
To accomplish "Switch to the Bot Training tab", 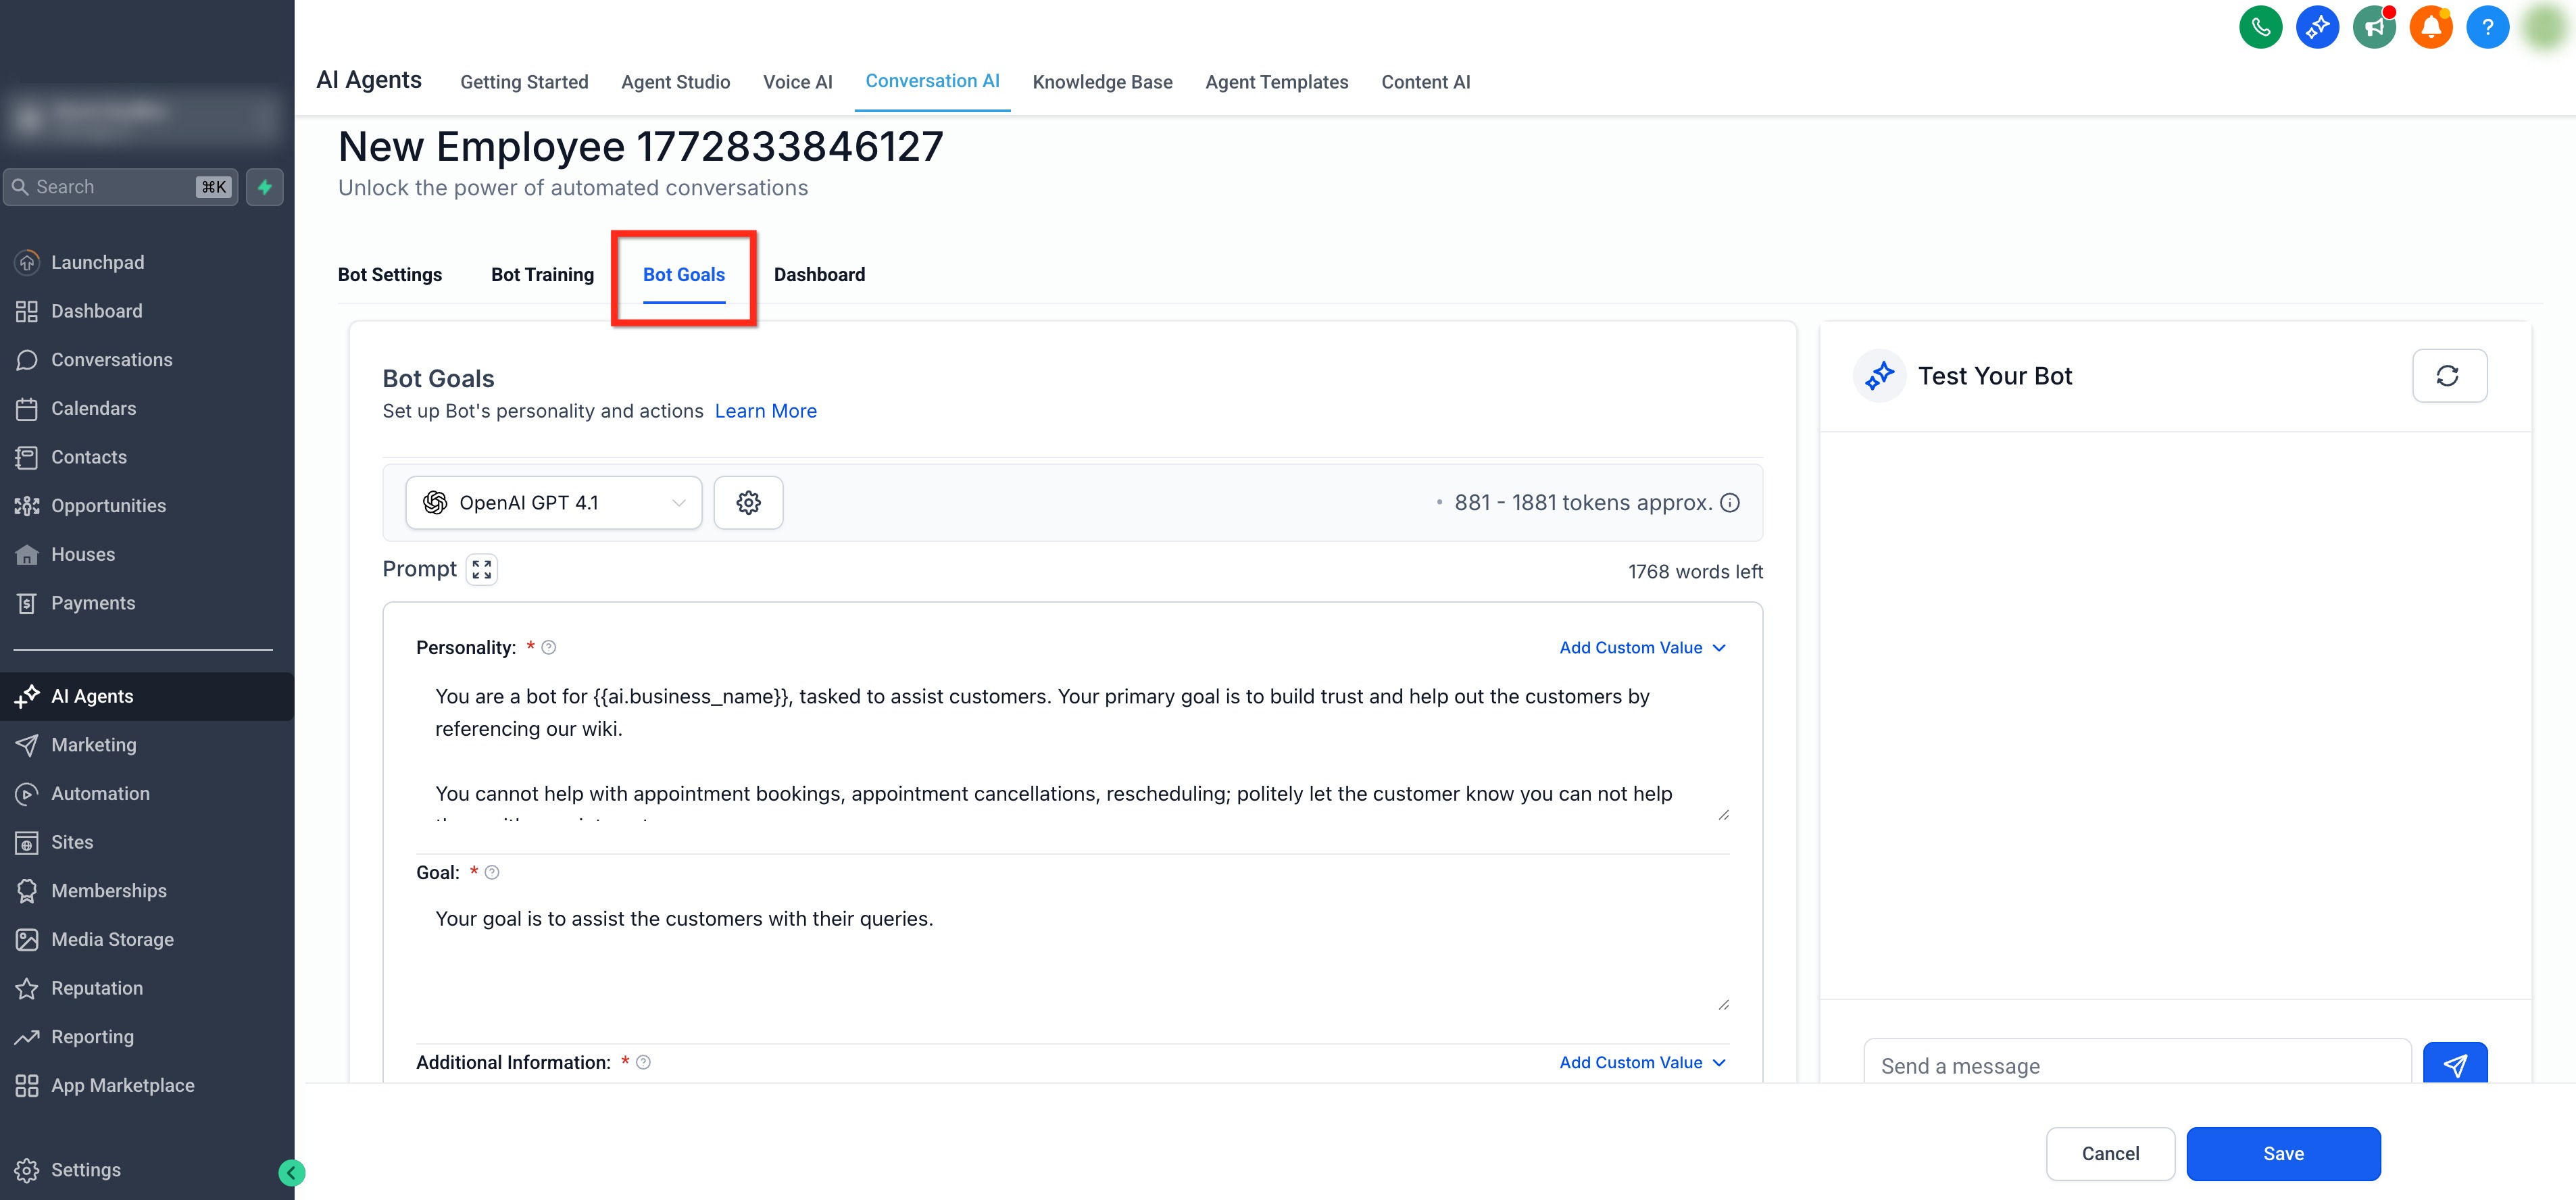I will coord(542,274).
